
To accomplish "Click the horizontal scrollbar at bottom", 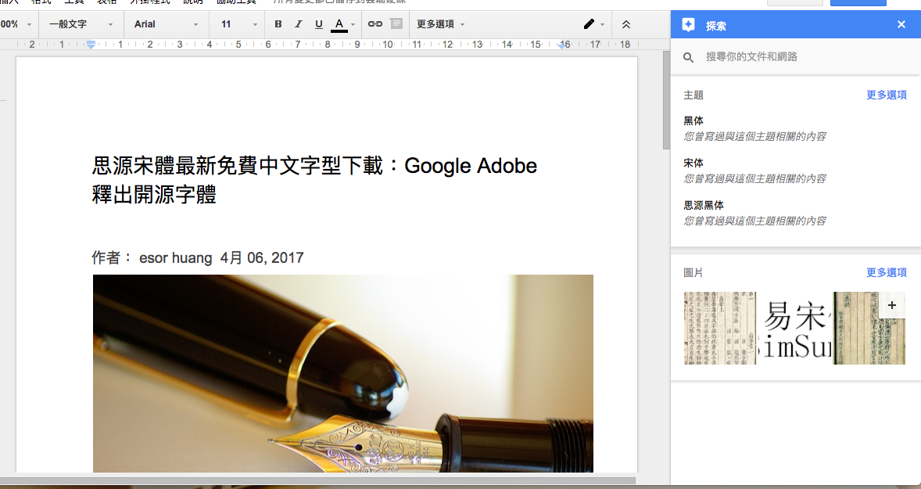I will point(317,480).
